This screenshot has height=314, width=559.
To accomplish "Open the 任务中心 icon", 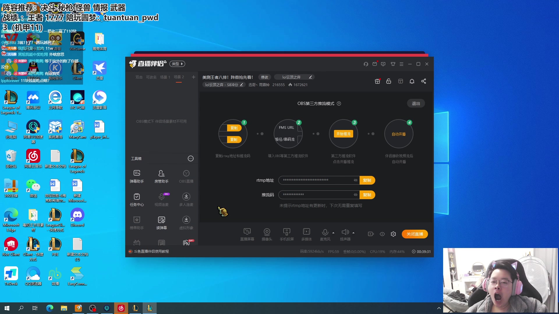I will (x=137, y=199).
